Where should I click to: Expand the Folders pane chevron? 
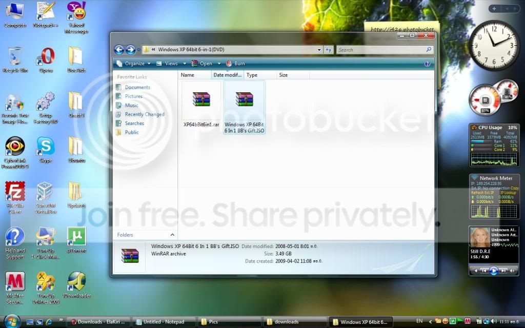172,235
